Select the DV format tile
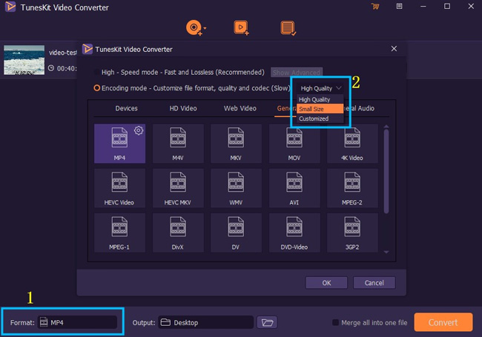The height and width of the screenshot is (337, 482). (236, 233)
